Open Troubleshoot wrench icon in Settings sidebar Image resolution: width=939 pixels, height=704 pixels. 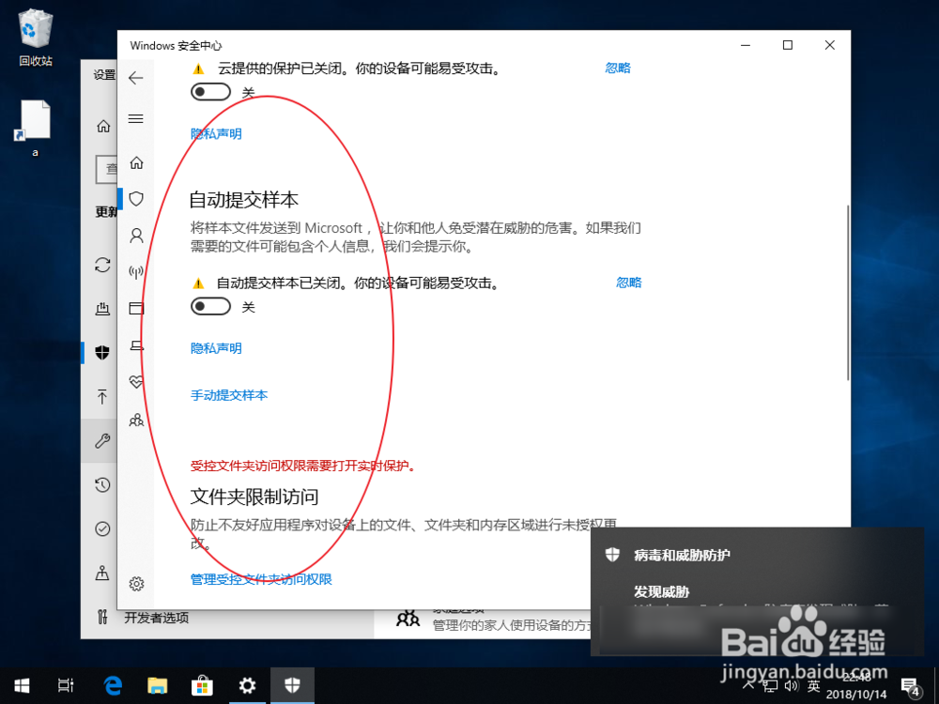(102, 441)
